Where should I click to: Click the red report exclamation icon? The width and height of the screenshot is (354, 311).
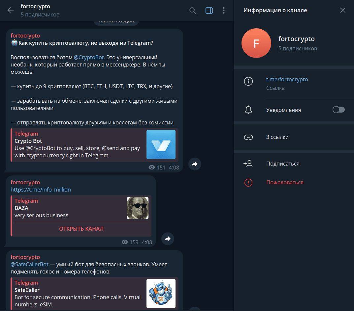[x=248, y=182]
